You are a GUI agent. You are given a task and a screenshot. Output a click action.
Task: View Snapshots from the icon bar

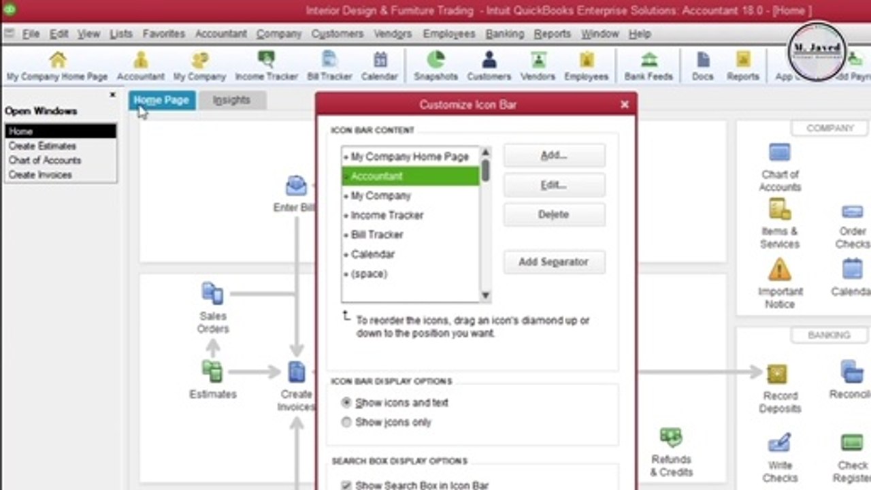coord(435,66)
